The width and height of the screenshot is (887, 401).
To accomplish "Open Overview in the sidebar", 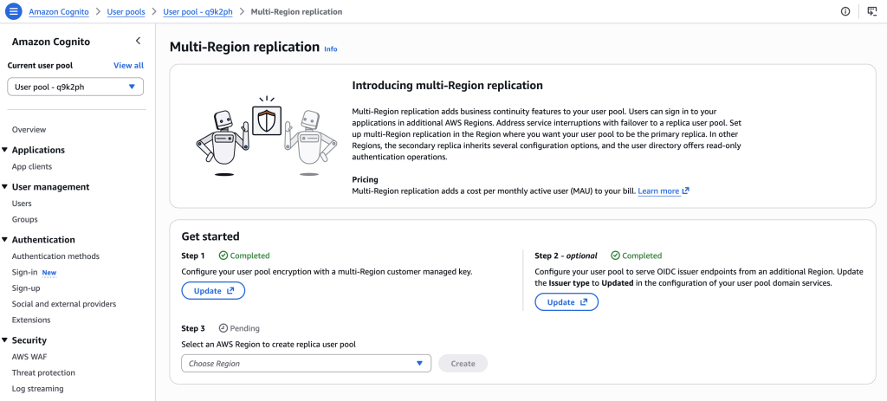I will [29, 130].
